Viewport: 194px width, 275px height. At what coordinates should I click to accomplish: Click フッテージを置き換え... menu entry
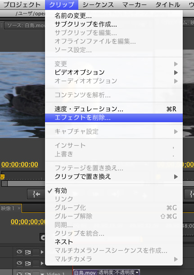pos(114,168)
